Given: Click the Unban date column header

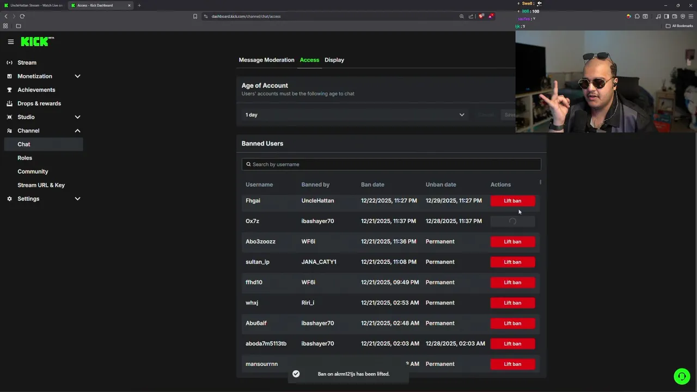Looking at the screenshot, I should coord(441,185).
